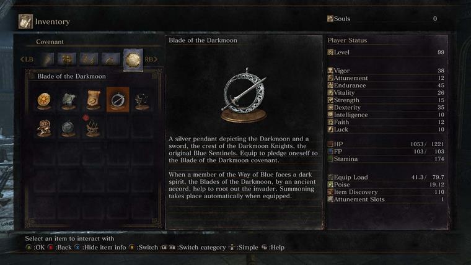Viewport: 471px width, 265px height.
Task: Click the A :OK button prompt
Action: click(35, 248)
